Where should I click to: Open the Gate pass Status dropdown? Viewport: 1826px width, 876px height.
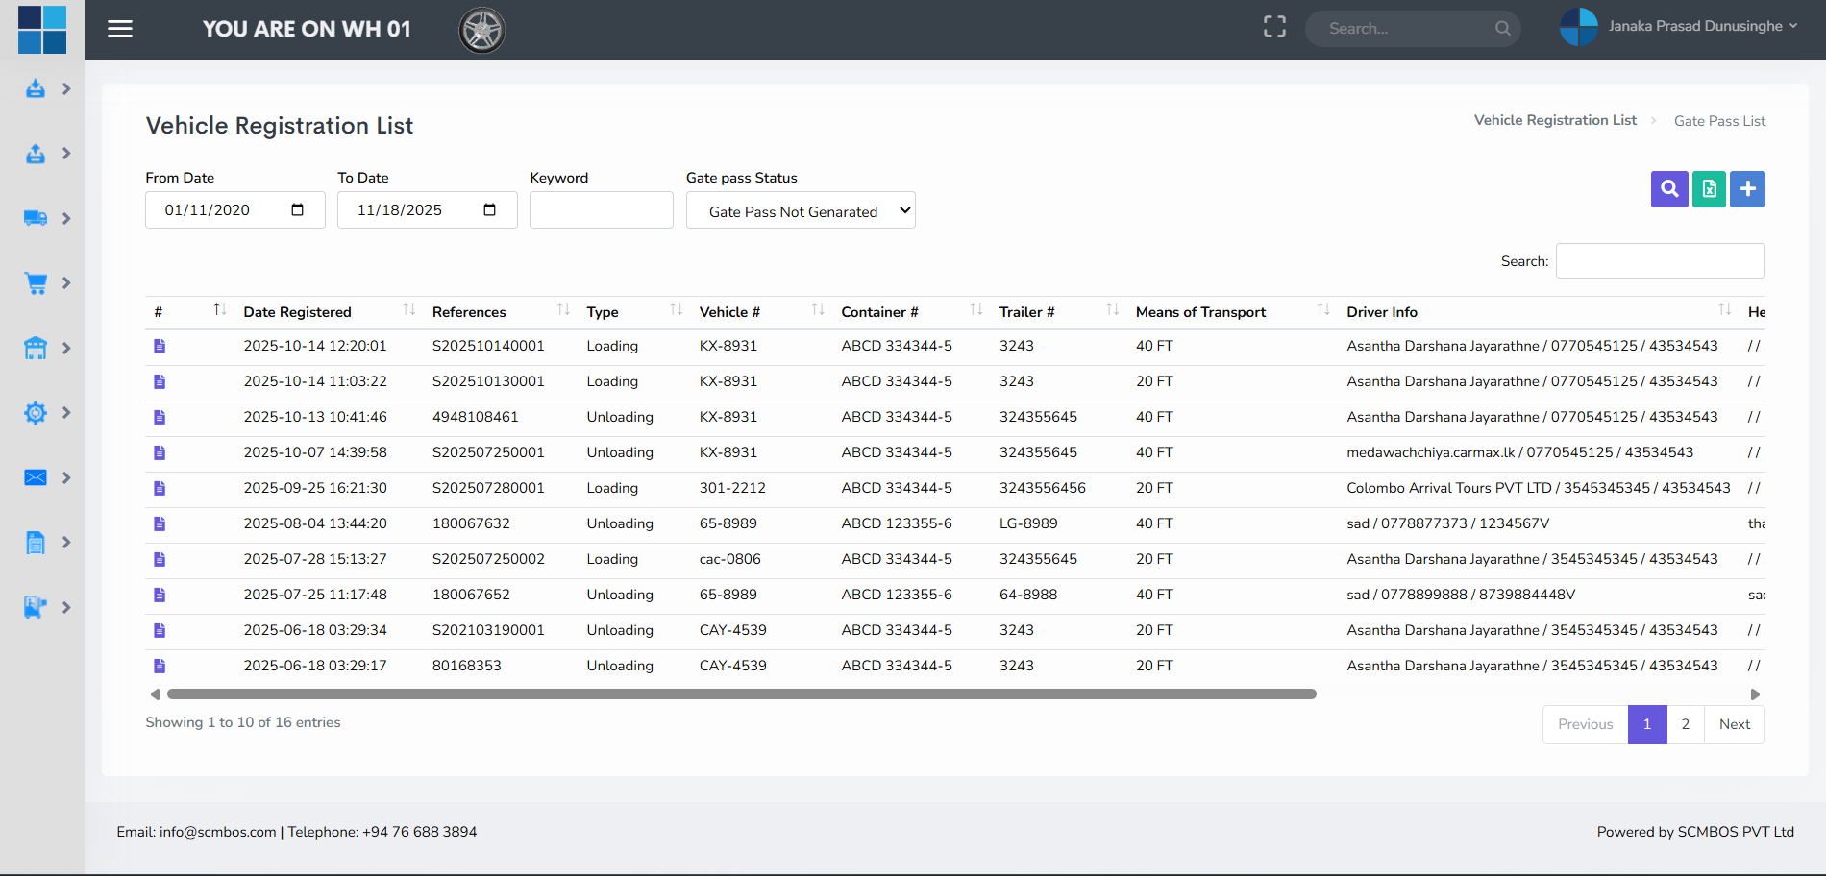[801, 210]
